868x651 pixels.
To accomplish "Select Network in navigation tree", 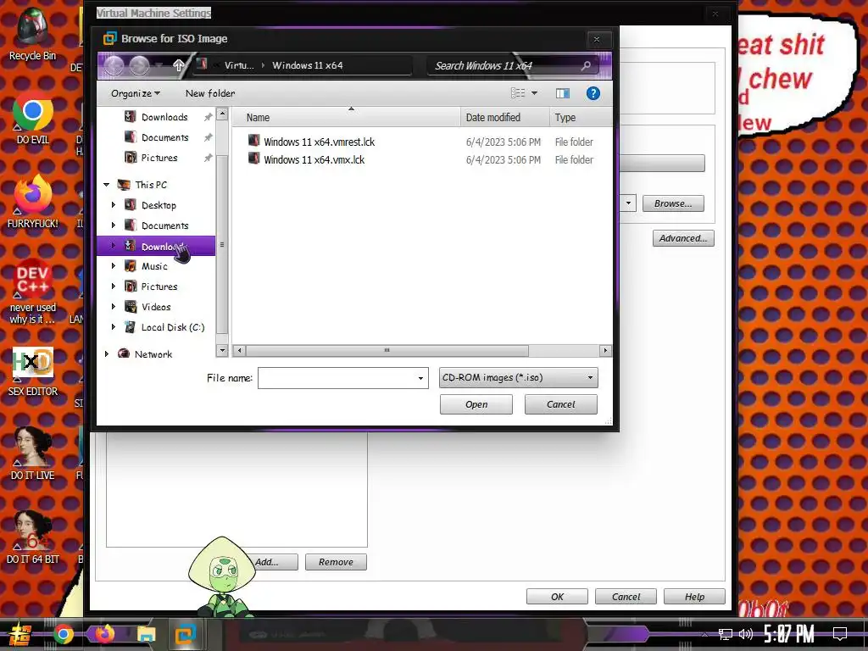I will 153,354.
